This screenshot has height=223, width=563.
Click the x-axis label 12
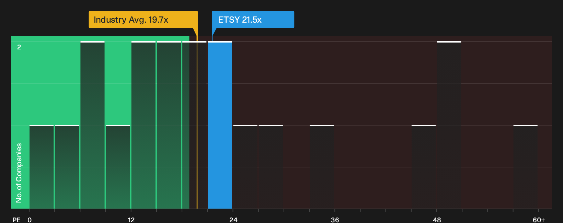[131, 220]
